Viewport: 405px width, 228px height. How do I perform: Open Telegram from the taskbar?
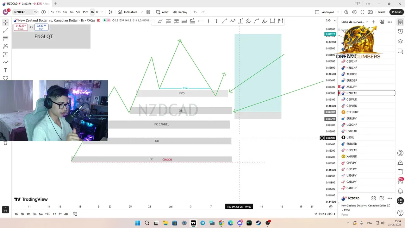[x=202, y=223]
